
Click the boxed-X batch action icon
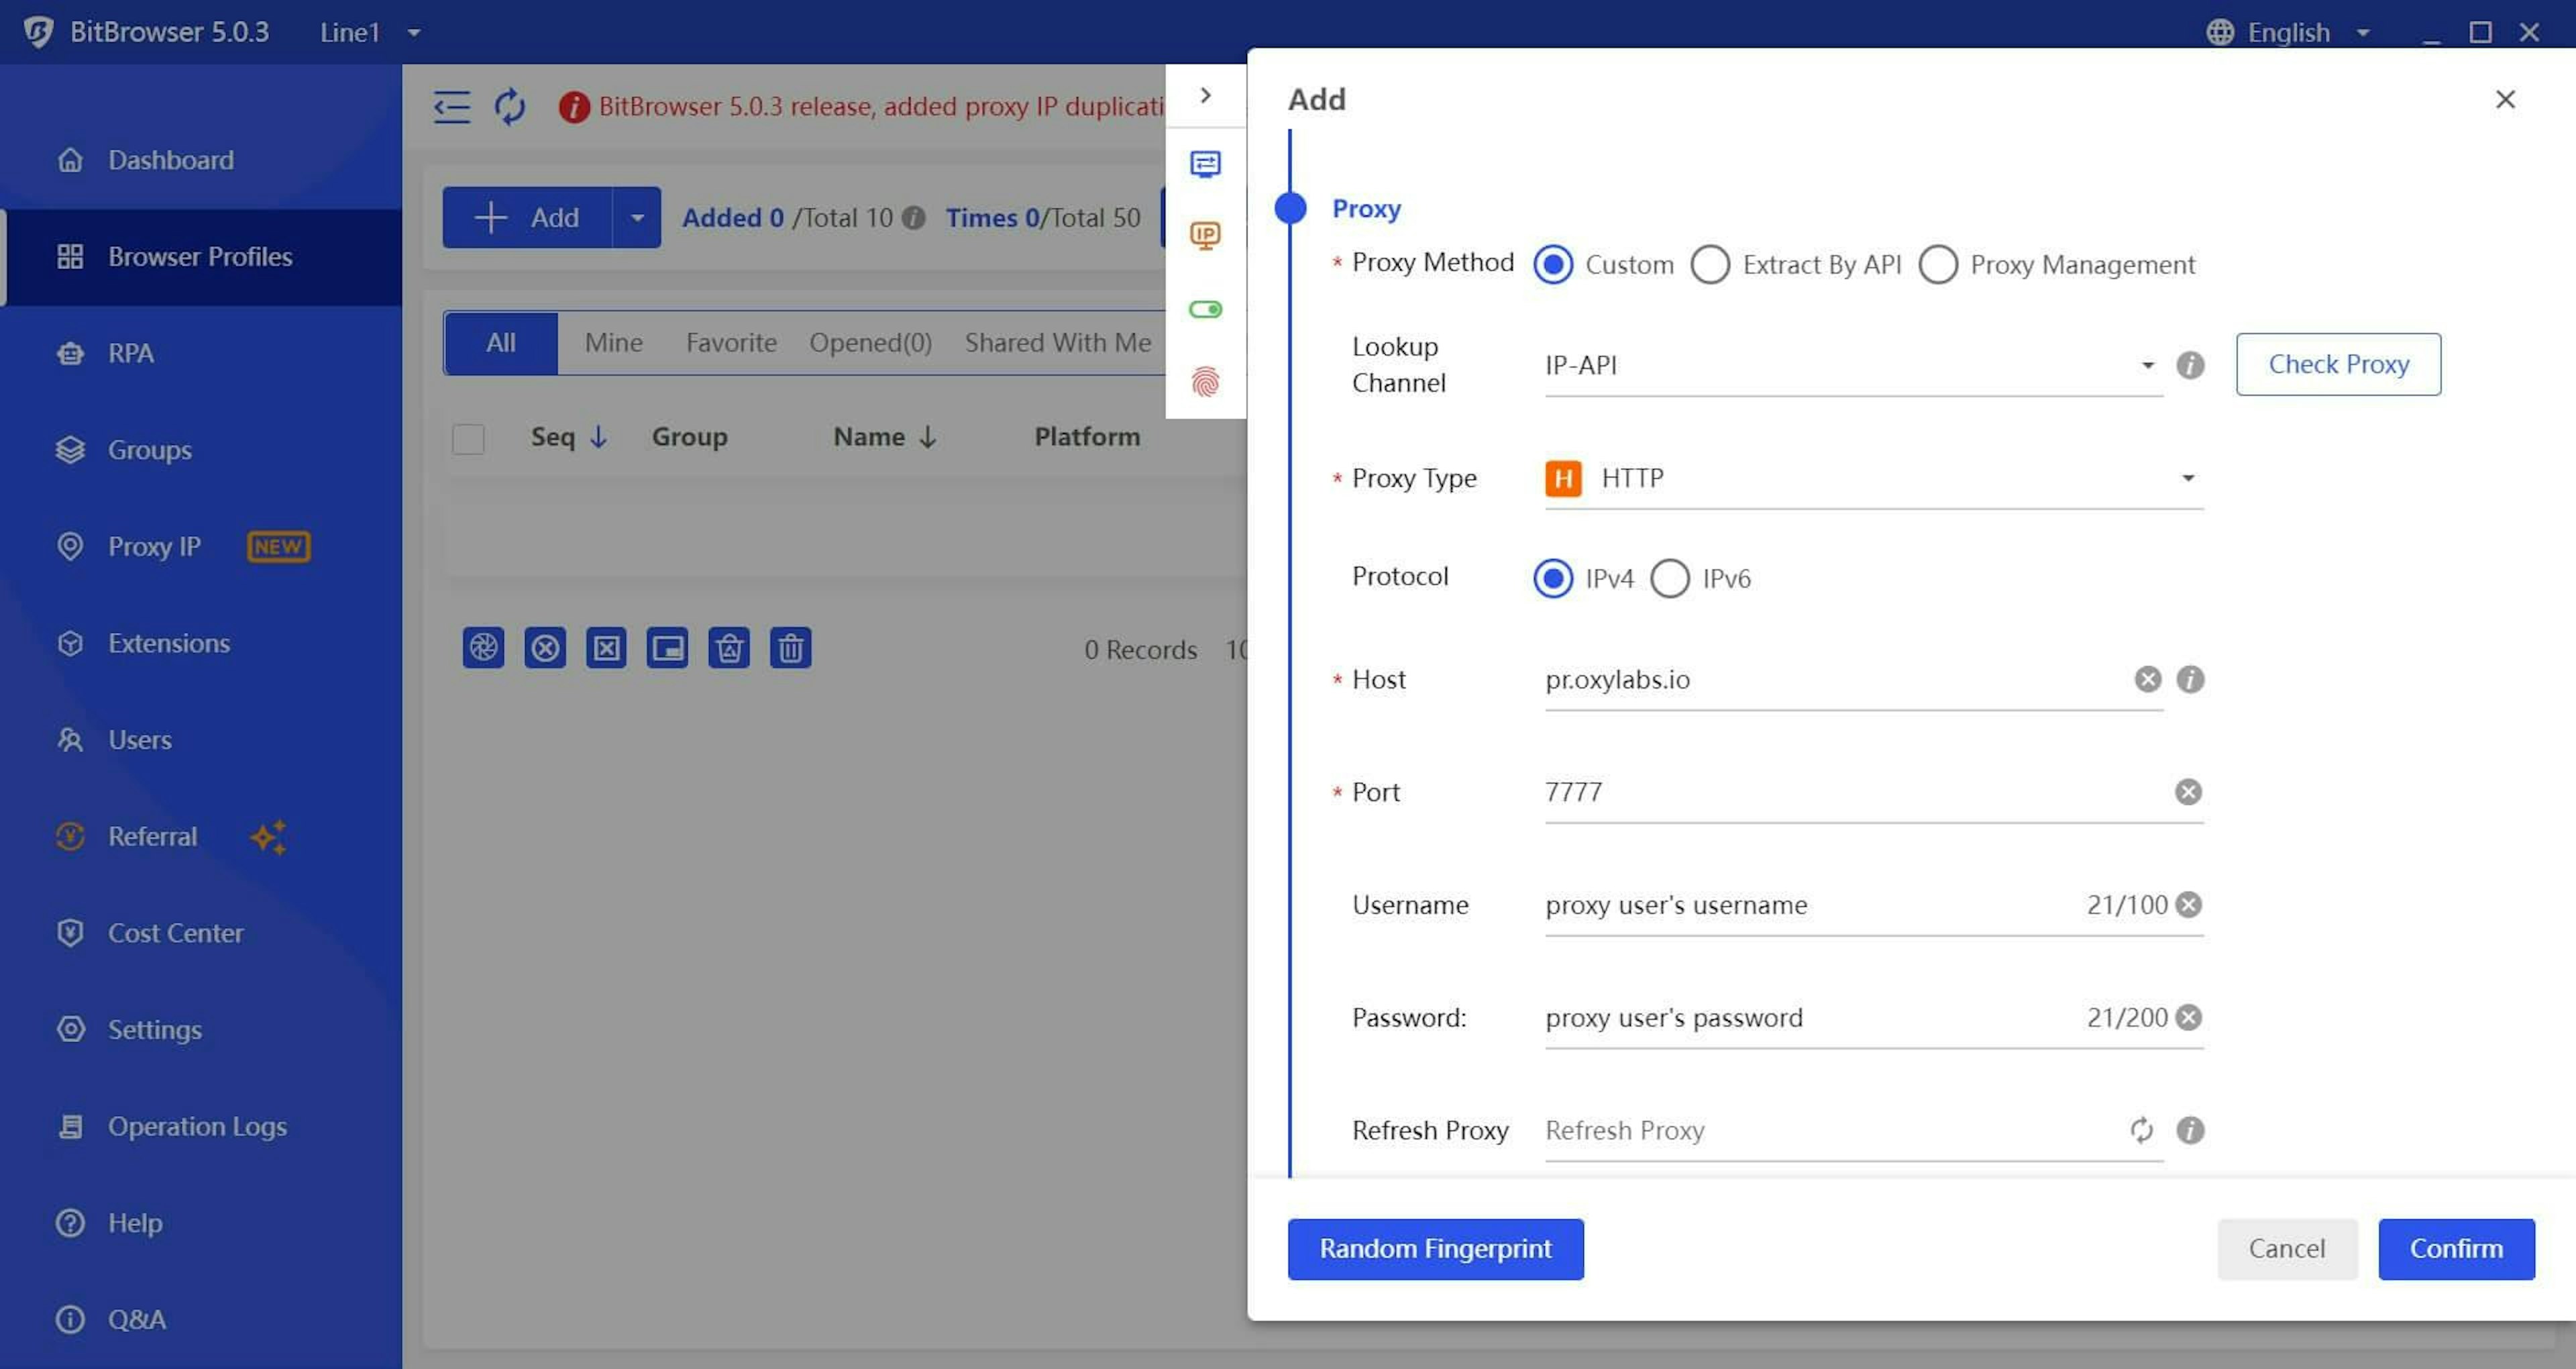[606, 648]
